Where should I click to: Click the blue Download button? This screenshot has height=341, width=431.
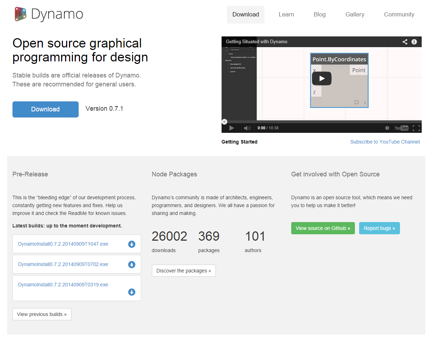45,109
